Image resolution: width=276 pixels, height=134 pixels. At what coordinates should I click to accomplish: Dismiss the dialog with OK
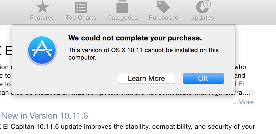203,78
